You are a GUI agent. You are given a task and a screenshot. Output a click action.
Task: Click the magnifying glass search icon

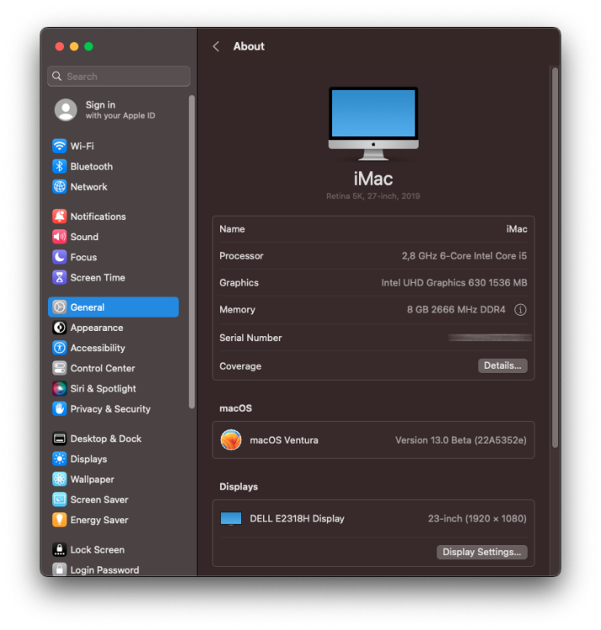57,76
